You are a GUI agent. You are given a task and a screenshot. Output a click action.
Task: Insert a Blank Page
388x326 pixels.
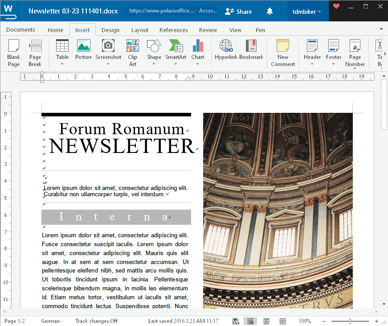pos(14,53)
